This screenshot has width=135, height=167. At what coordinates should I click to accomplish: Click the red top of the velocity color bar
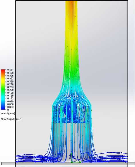point(3,70)
